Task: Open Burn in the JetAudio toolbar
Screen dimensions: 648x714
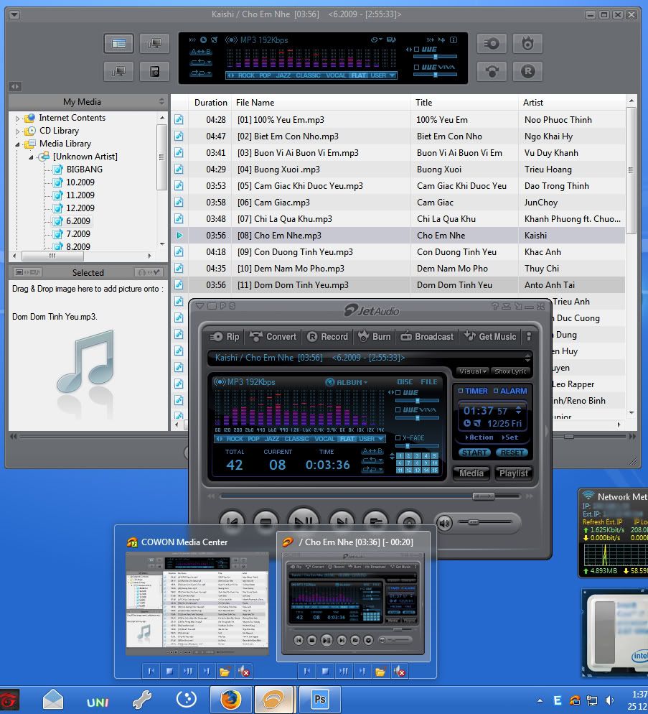Action: click(375, 336)
